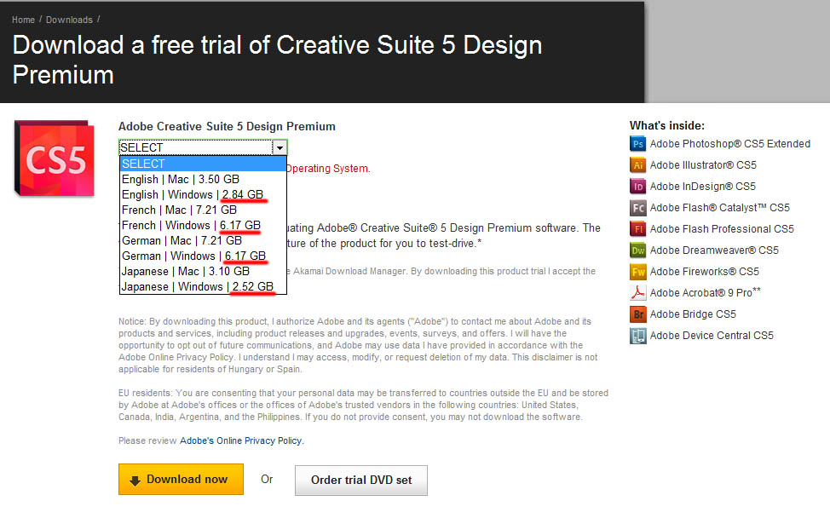Select French | Windows | 6.17 GB option
This screenshot has width=830, height=518.
coord(203,226)
